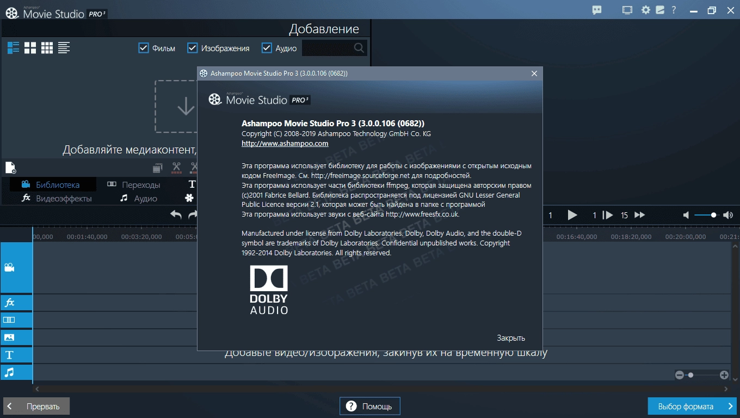Mute audio with the small speaker icon
Screen dimensions: 740x418
point(686,215)
